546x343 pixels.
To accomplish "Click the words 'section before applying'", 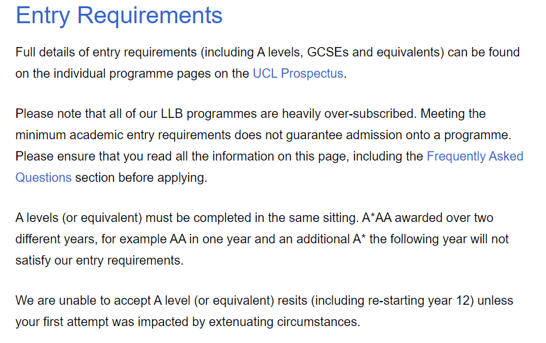I will (140, 177).
